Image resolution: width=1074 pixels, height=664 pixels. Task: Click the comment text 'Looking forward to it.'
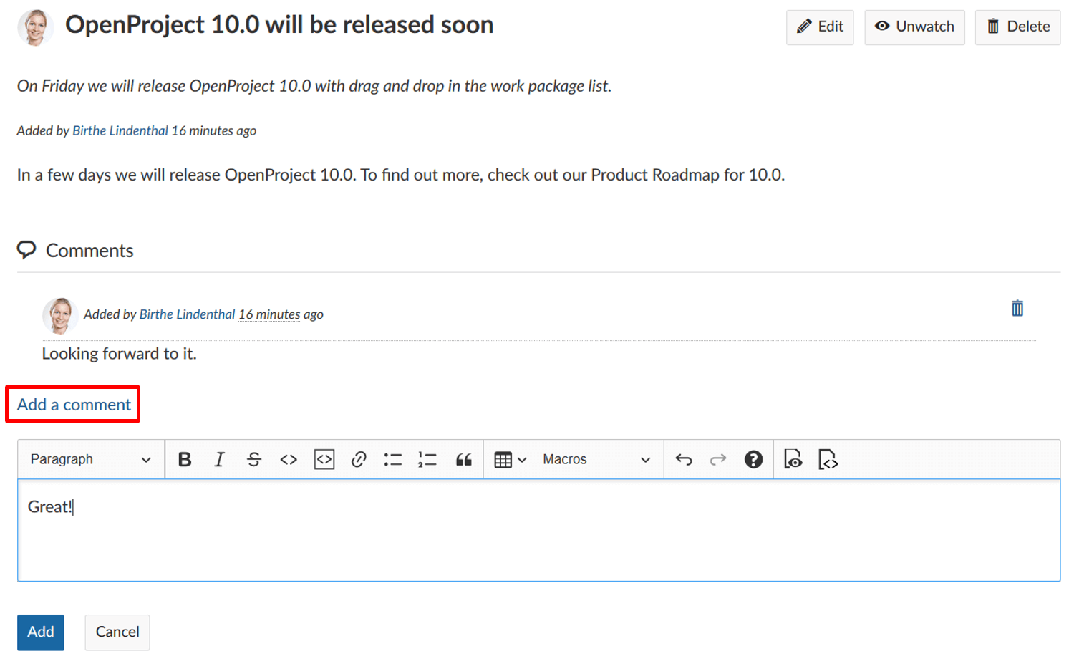coord(119,354)
